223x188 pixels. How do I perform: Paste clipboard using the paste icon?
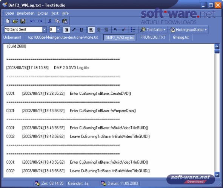click(65, 21)
